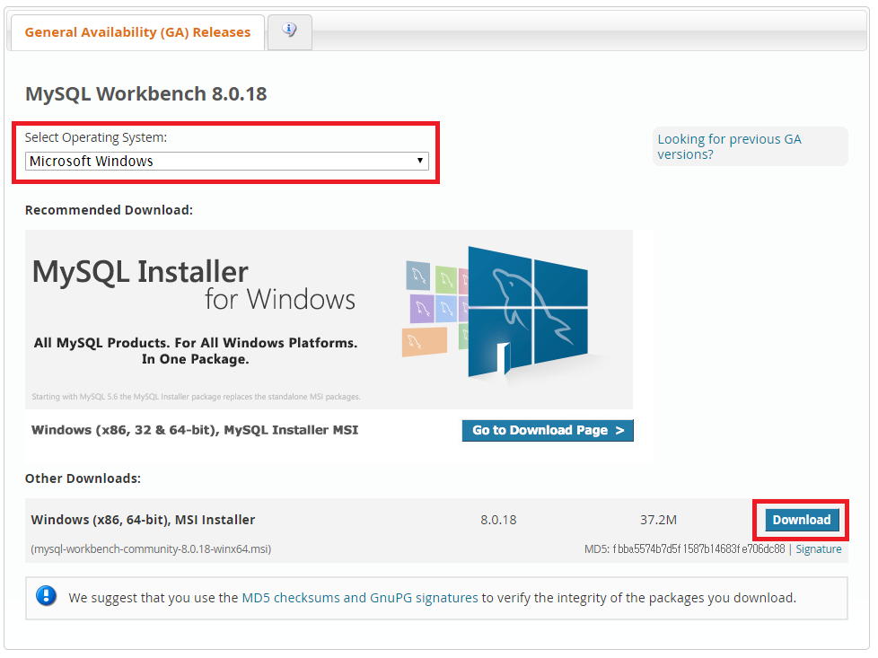The height and width of the screenshot is (658, 878).
Task: Switch to the info icon tab
Action: point(289,32)
